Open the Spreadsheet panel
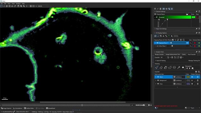 coord(51,108)
